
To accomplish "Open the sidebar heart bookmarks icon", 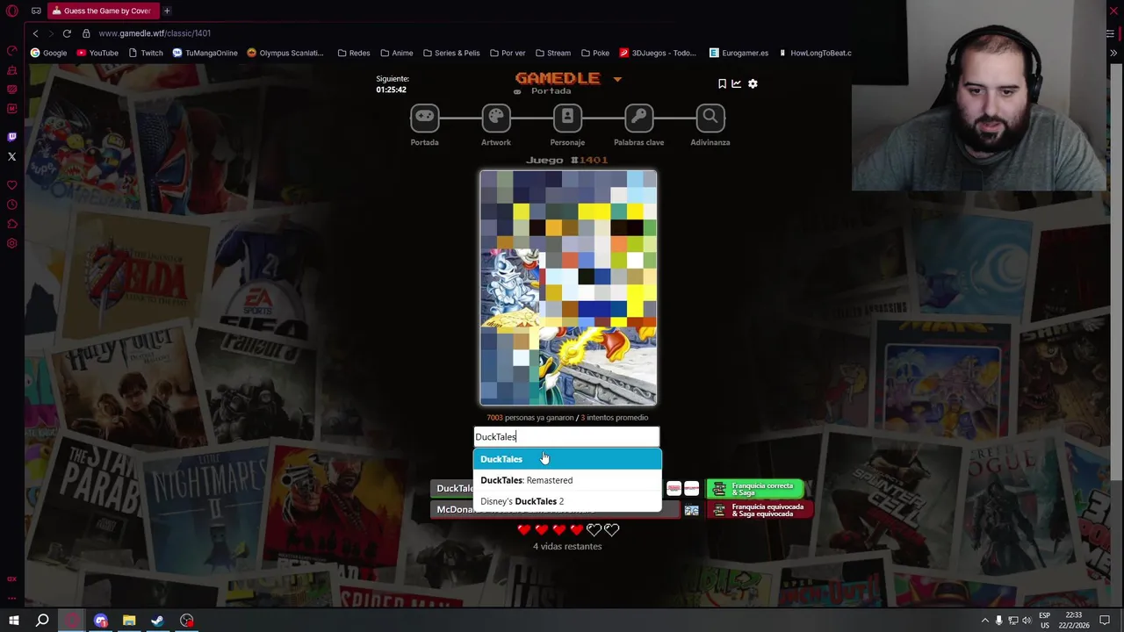I will click(12, 185).
